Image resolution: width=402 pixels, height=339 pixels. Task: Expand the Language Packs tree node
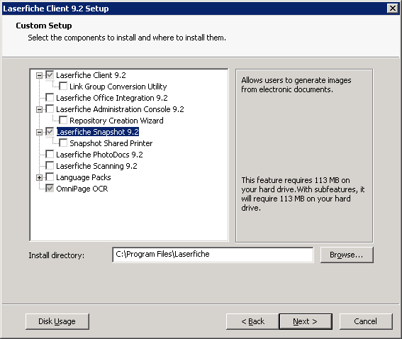(x=39, y=177)
